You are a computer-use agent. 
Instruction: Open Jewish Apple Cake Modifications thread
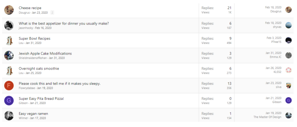click(x=45, y=53)
